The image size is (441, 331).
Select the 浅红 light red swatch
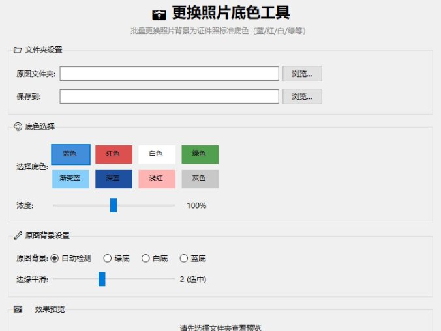pyautogui.click(x=157, y=179)
